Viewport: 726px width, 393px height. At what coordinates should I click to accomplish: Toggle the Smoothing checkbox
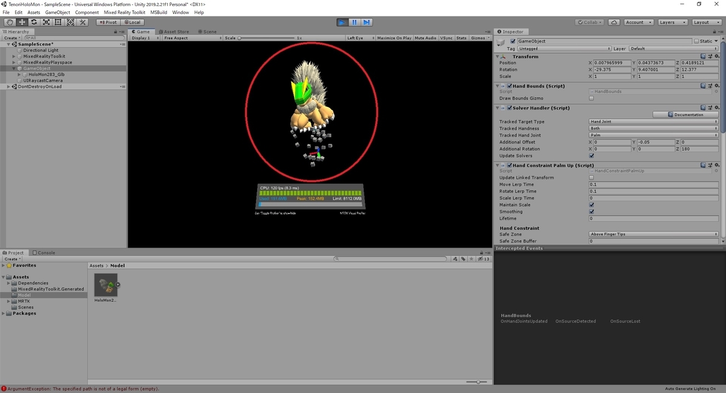coord(591,212)
